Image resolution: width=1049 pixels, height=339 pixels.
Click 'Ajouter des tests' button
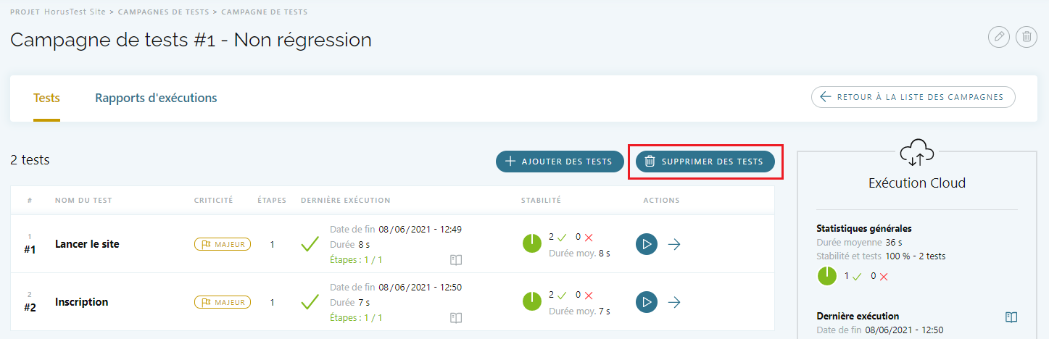[x=560, y=162]
